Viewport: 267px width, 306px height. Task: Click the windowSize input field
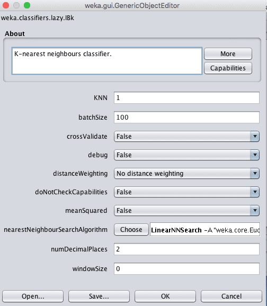click(x=186, y=269)
